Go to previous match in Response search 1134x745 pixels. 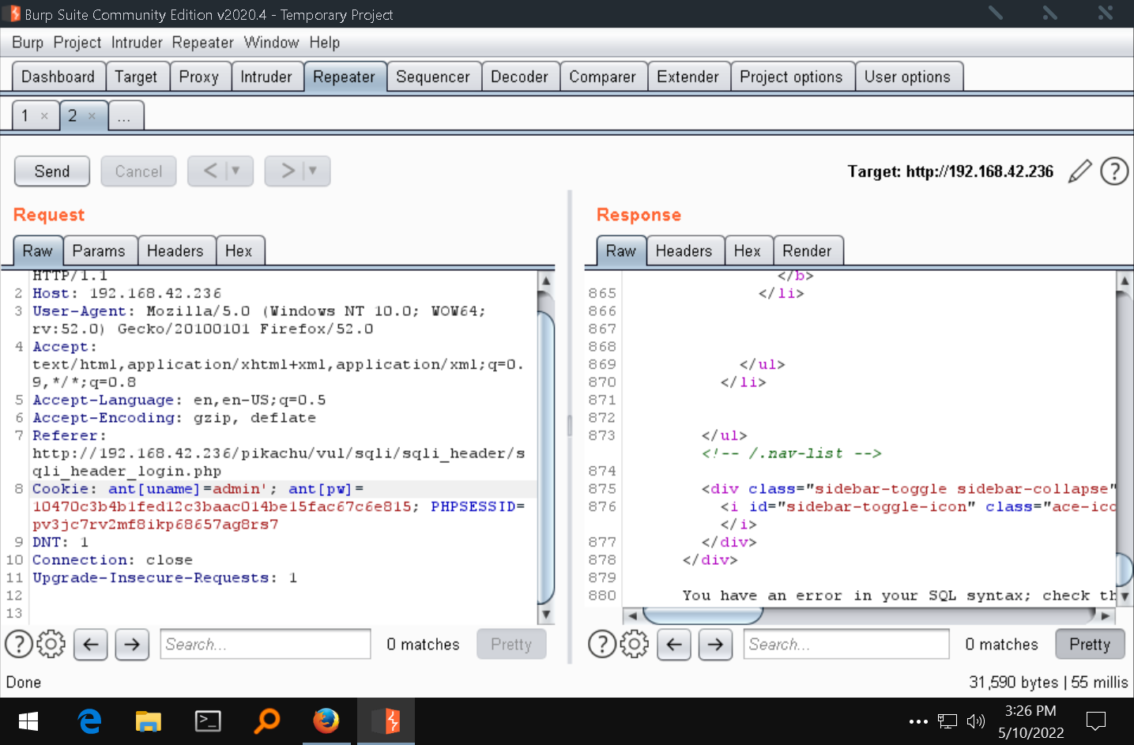click(x=674, y=645)
